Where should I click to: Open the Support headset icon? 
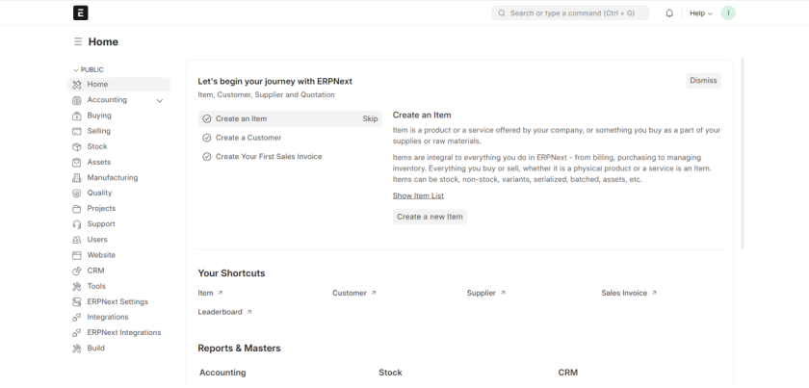point(77,224)
